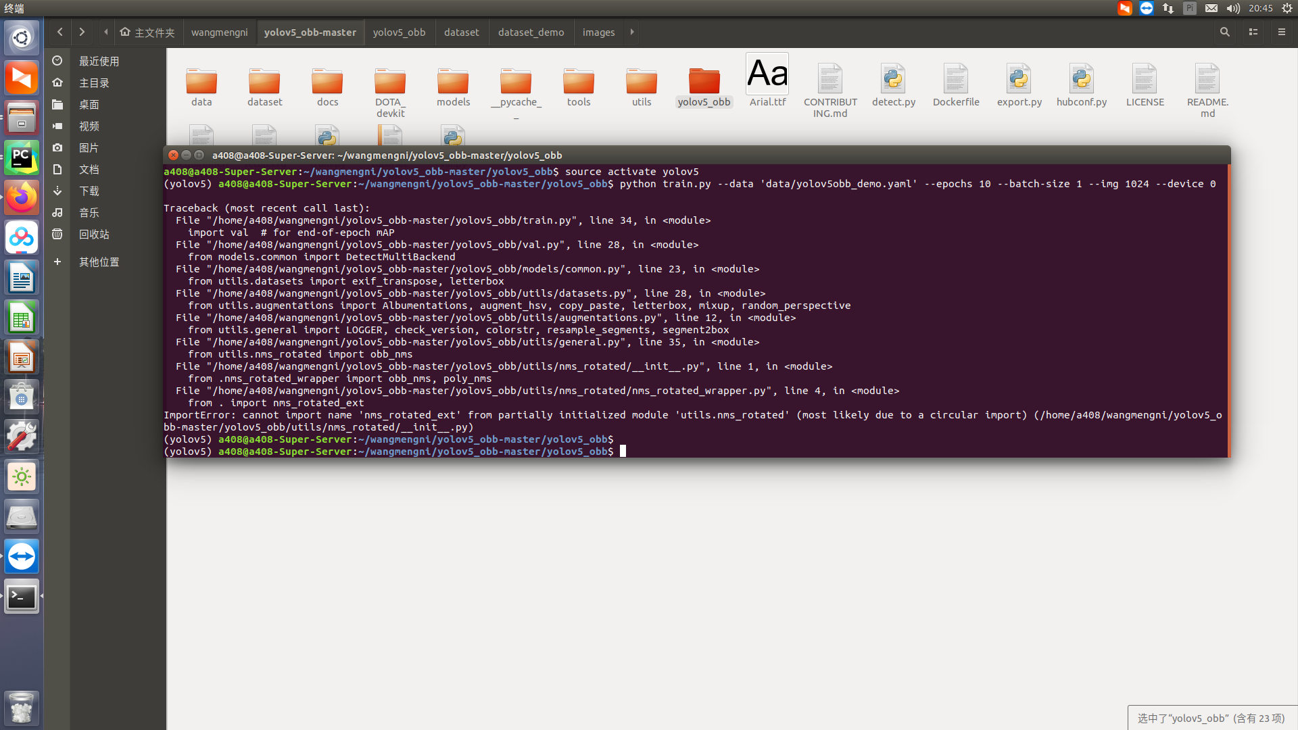Viewport: 1298px width, 730px height.
Task: Open TeamViewer from the dock
Action: click(22, 557)
